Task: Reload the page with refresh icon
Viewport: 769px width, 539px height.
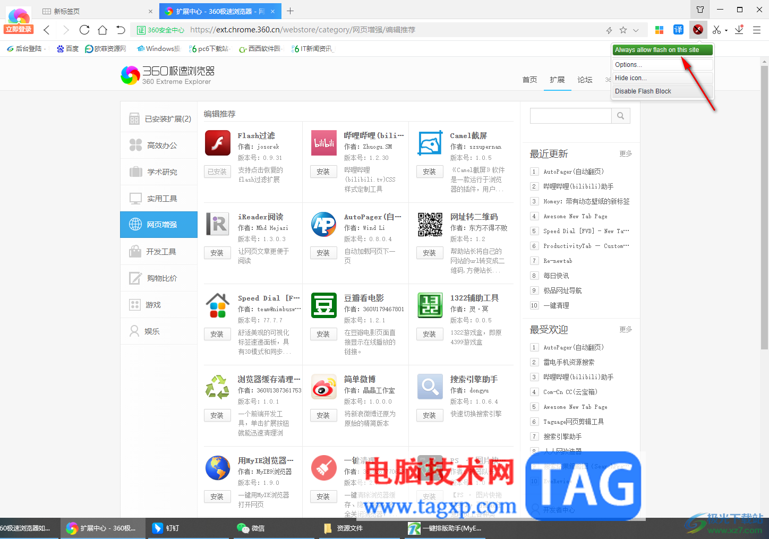Action: [84, 30]
